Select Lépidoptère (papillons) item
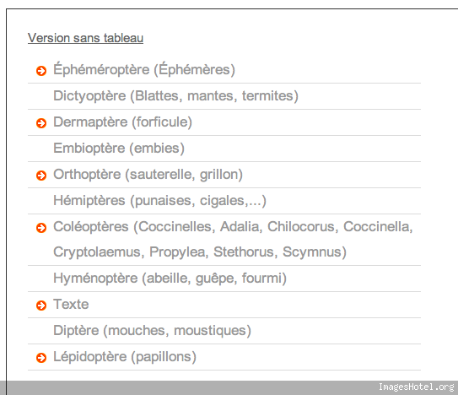This screenshot has width=458, height=395. click(x=125, y=357)
